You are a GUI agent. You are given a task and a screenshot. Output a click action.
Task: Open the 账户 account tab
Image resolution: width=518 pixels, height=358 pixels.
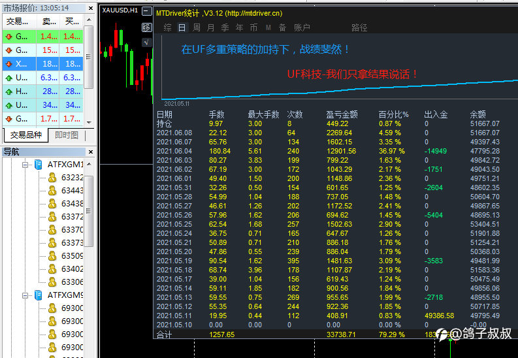pos(302,27)
